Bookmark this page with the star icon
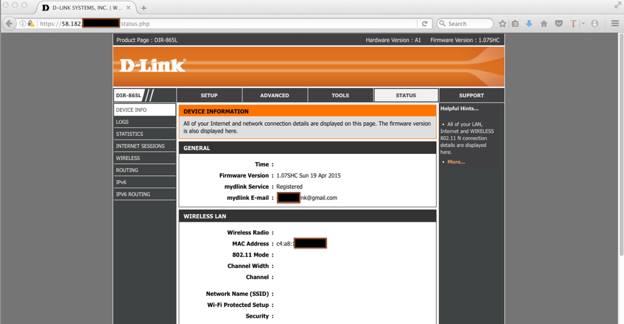The image size is (624, 324). pos(503,24)
